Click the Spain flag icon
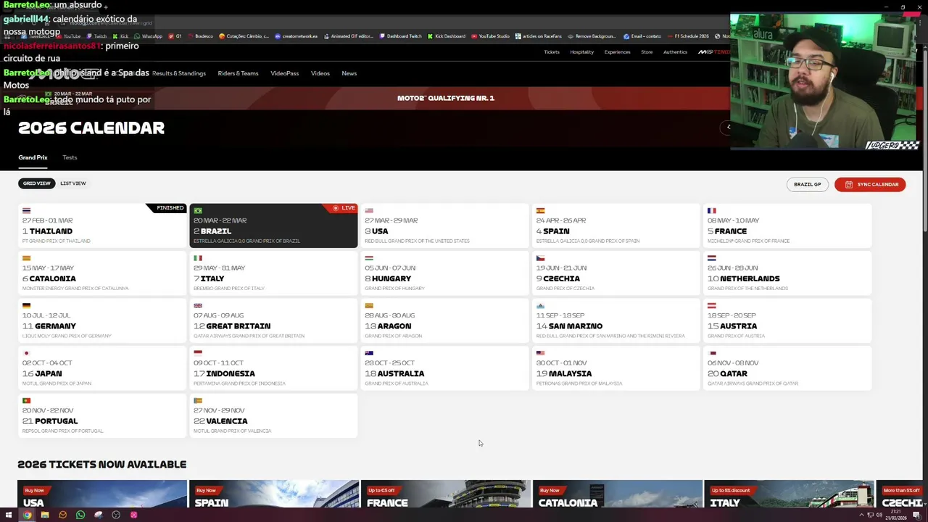Viewport: 928px width, 522px height. [540, 211]
